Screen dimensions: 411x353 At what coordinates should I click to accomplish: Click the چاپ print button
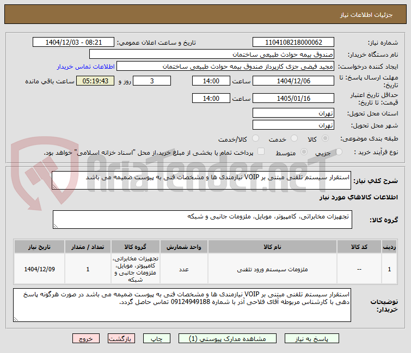click(x=156, y=339)
